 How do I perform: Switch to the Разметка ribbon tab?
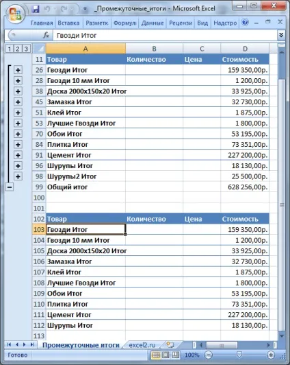click(97, 23)
